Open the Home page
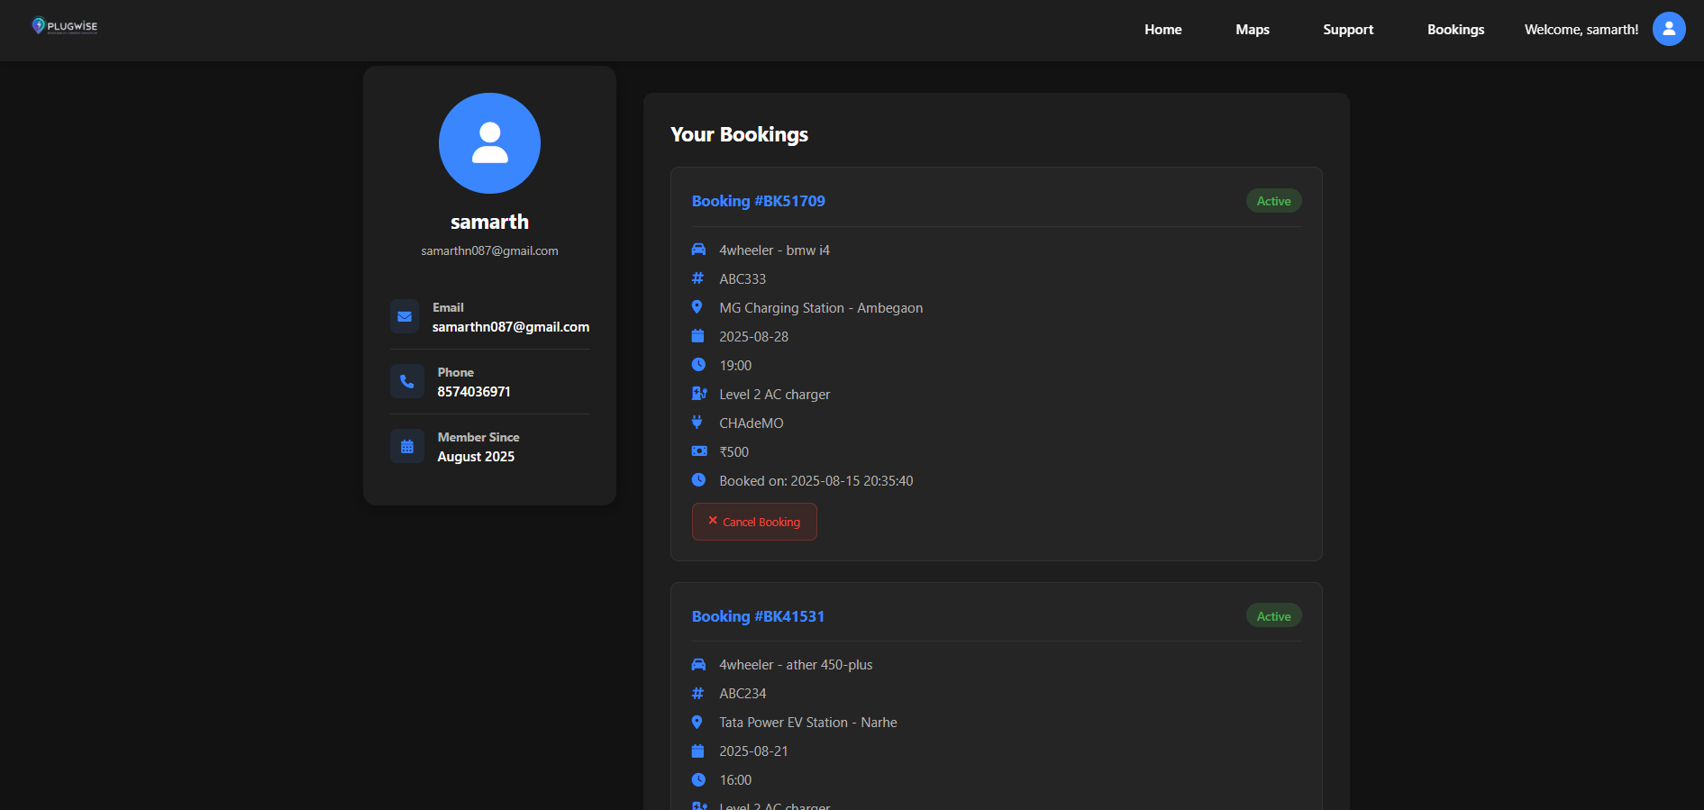Screen dimensions: 1704x810 pyautogui.click(x=1162, y=30)
